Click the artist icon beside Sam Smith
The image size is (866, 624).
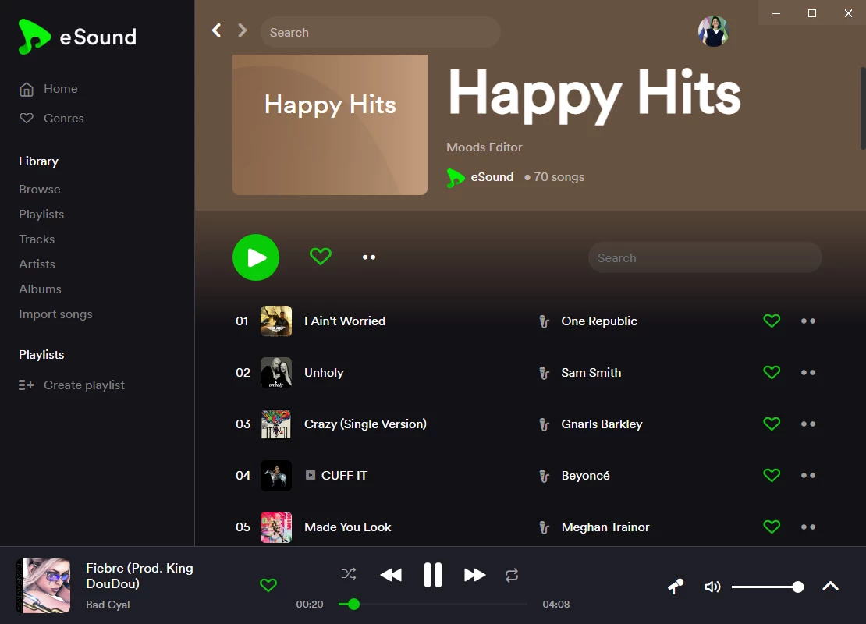tap(544, 373)
